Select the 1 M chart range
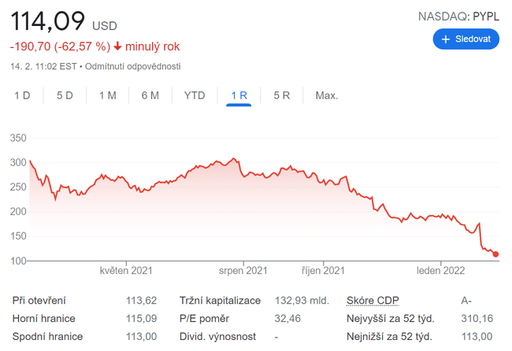 pyautogui.click(x=107, y=95)
